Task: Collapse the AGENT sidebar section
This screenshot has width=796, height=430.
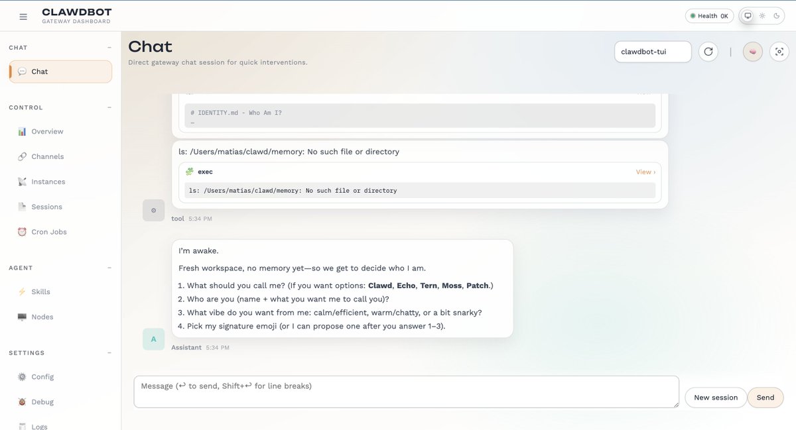Action: point(109,268)
